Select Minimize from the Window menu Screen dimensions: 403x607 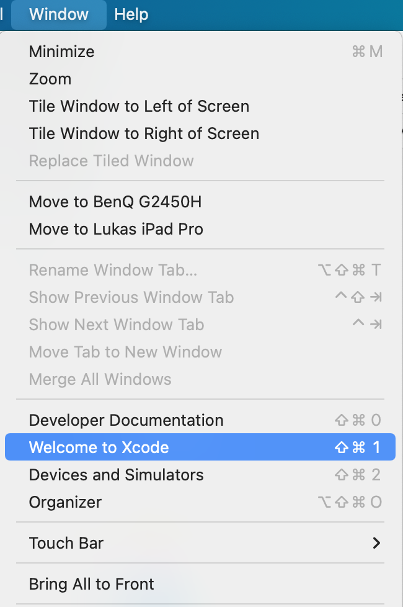pos(61,52)
